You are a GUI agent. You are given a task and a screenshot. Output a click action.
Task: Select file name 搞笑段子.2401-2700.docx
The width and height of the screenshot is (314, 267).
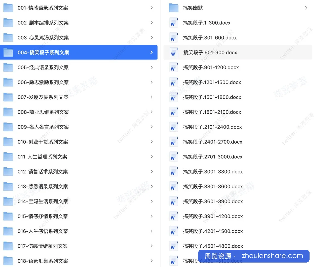pos(213,142)
